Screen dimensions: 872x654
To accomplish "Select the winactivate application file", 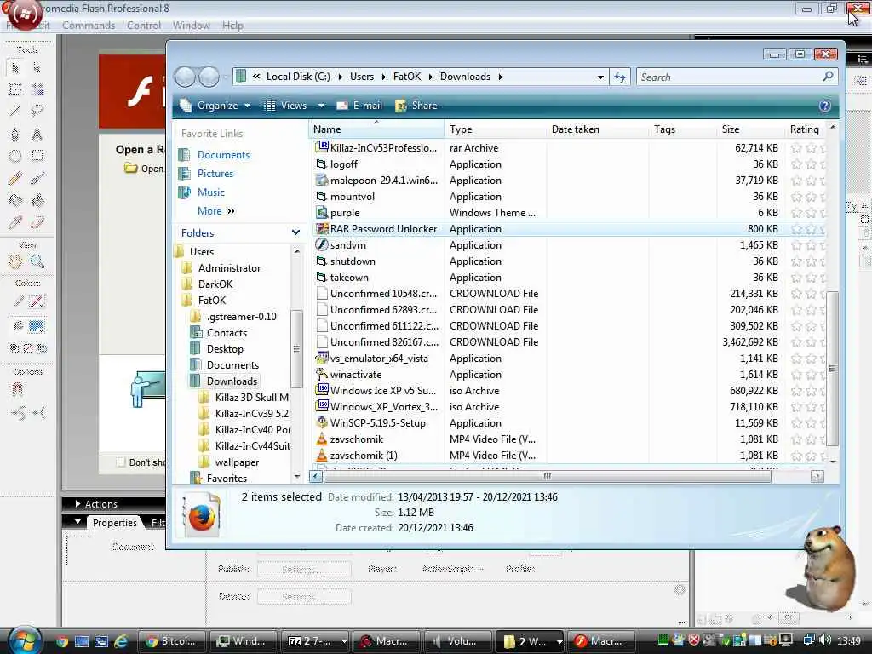I will pyautogui.click(x=356, y=375).
